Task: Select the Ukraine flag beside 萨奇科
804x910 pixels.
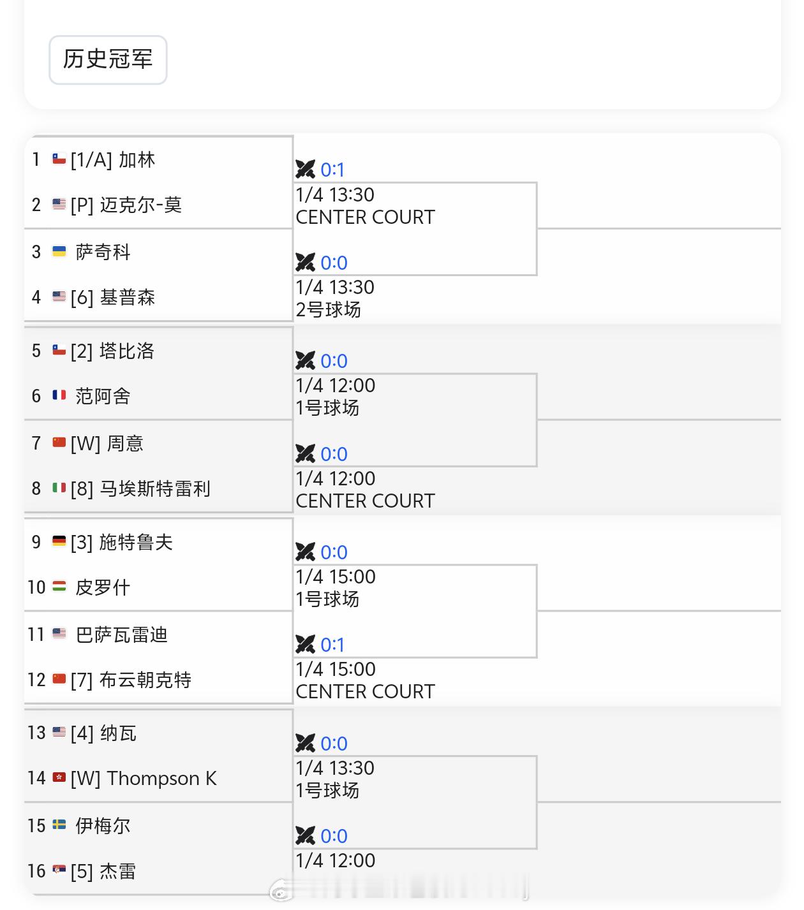Action: [59, 252]
